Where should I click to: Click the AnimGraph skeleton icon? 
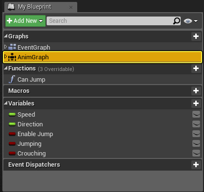coord(12,57)
